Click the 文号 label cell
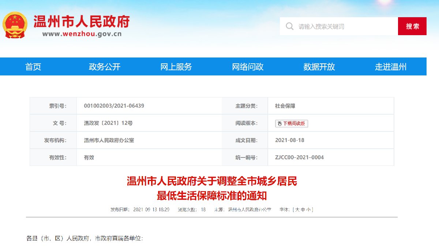The width and height of the screenshot is (439, 249). (x=53, y=123)
